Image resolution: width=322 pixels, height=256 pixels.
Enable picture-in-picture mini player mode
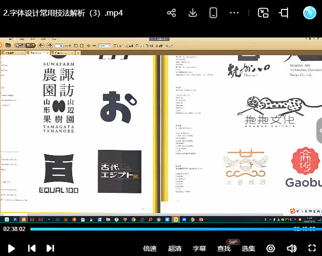click(263, 13)
